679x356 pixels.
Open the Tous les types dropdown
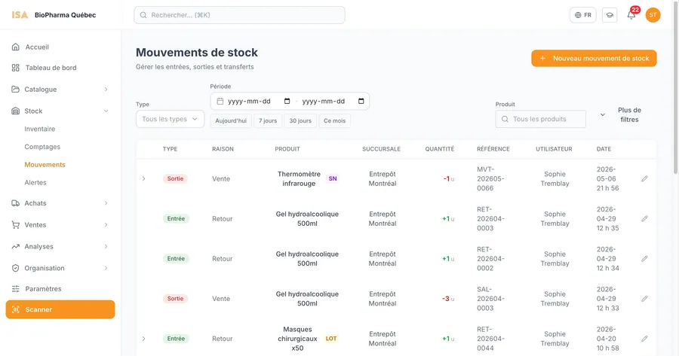pos(170,119)
